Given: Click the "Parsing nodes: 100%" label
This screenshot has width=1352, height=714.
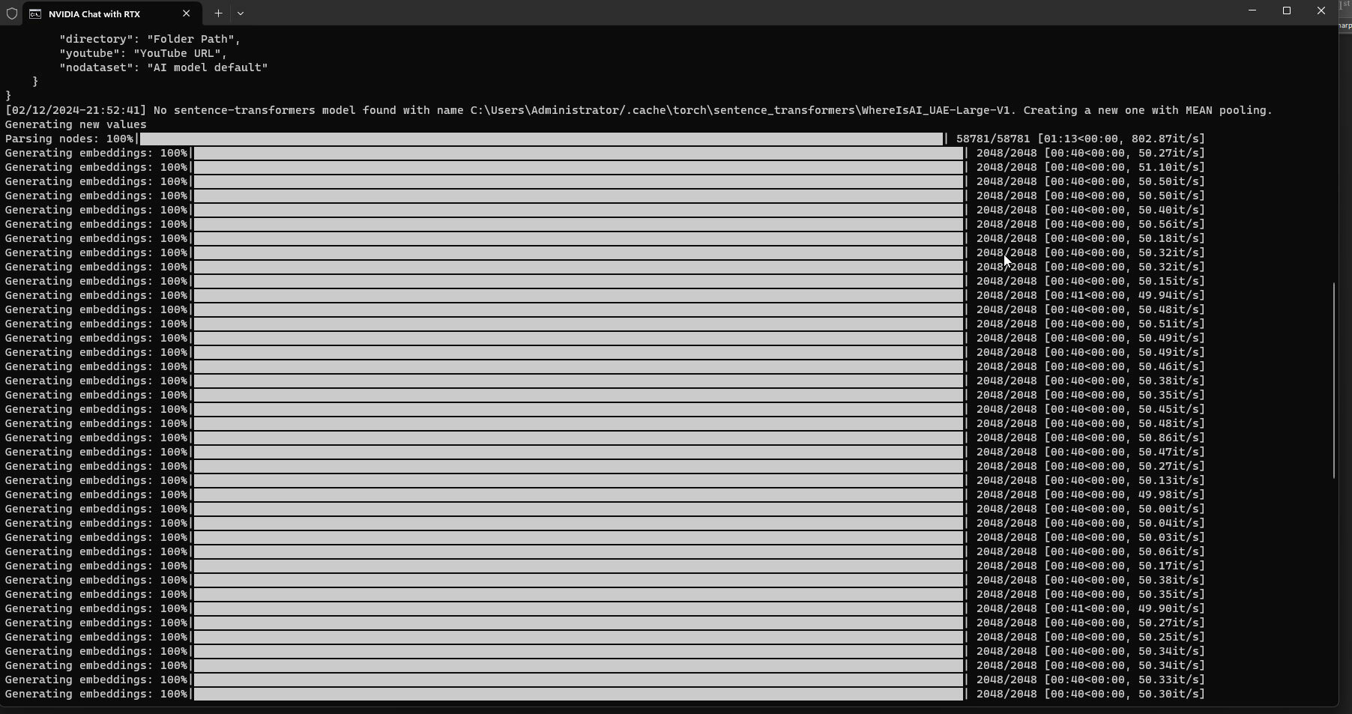Looking at the screenshot, I should click(x=69, y=139).
